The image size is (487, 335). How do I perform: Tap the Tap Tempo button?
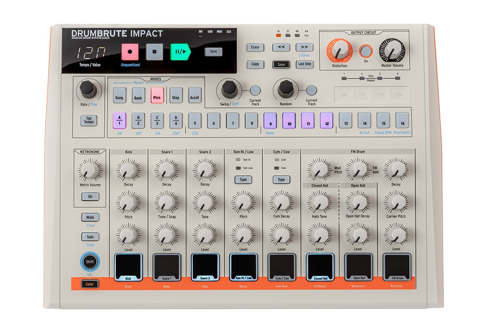89,120
